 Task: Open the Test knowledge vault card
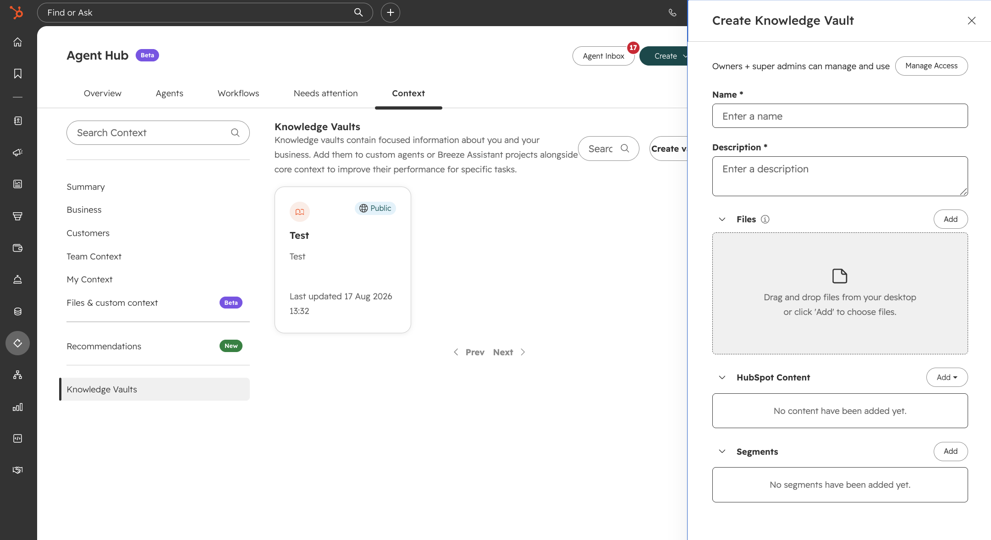click(x=343, y=260)
